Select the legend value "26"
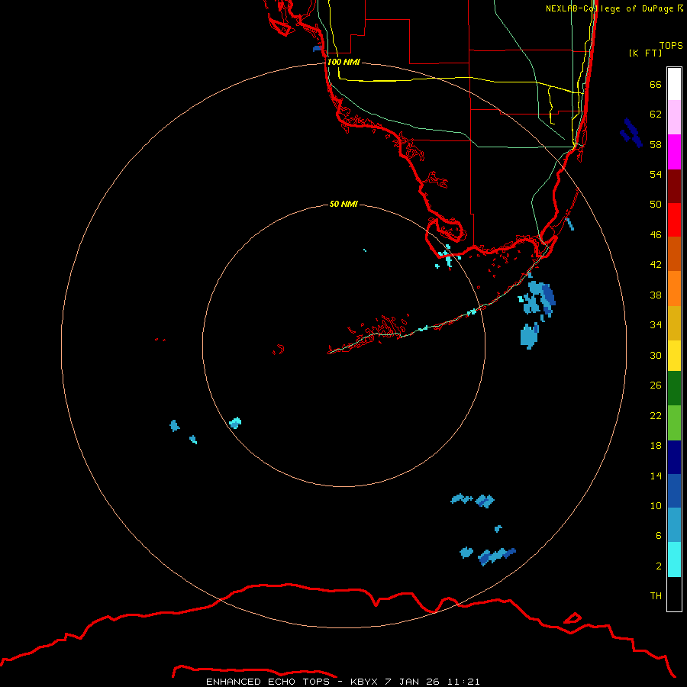The height and width of the screenshot is (687, 687). click(656, 385)
